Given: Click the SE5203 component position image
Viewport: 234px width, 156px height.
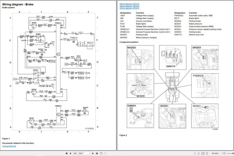Looking at the screenshot, I should tap(140, 85).
